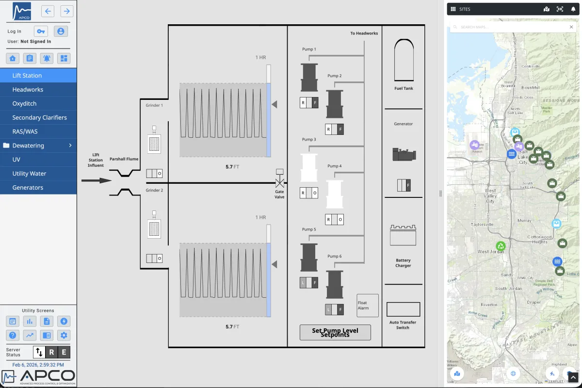
Task: Toggle Grinder 1 status indicator box
Action: [x=154, y=174]
